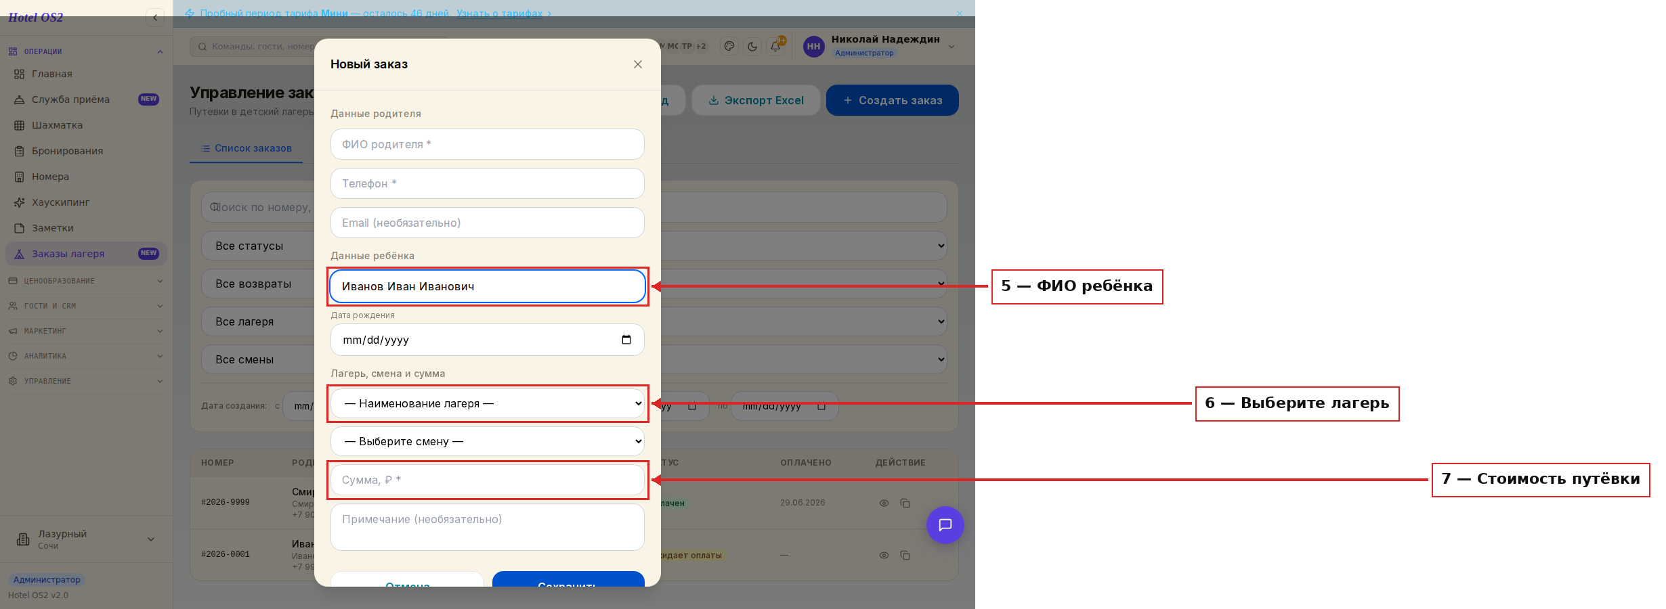Open the theme palette icon
This screenshot has height=609, width=1666.
pyautogui.click(x=729, y=47)
